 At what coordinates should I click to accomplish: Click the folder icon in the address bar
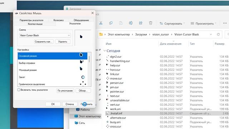pos(101,34)
